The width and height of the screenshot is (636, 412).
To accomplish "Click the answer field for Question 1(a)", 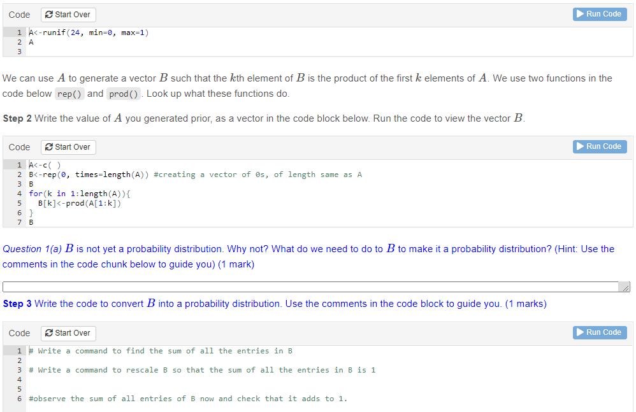I will coord(312,286).
